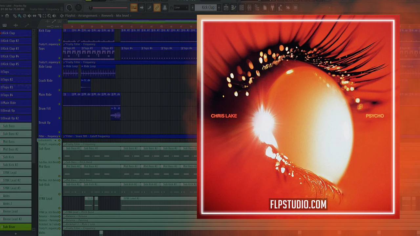Toggle mute dot on Sub Bass track
The height and width of the screenshot is (236, 420).
click(59, 158)
